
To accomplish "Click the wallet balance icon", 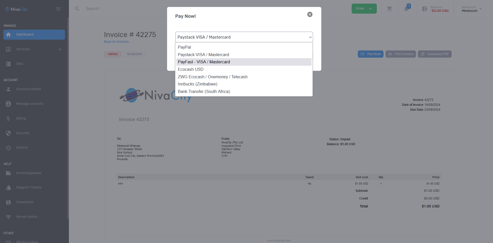I will pyautogui.click(x=425, y=9).
